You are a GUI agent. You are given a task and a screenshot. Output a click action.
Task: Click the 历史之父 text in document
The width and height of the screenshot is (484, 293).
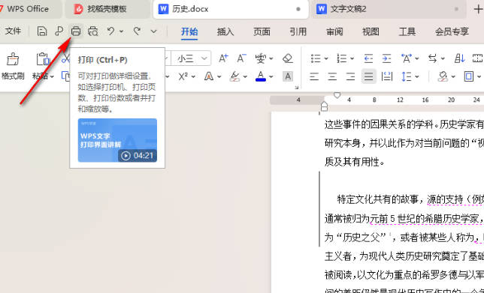pos(362,237)
